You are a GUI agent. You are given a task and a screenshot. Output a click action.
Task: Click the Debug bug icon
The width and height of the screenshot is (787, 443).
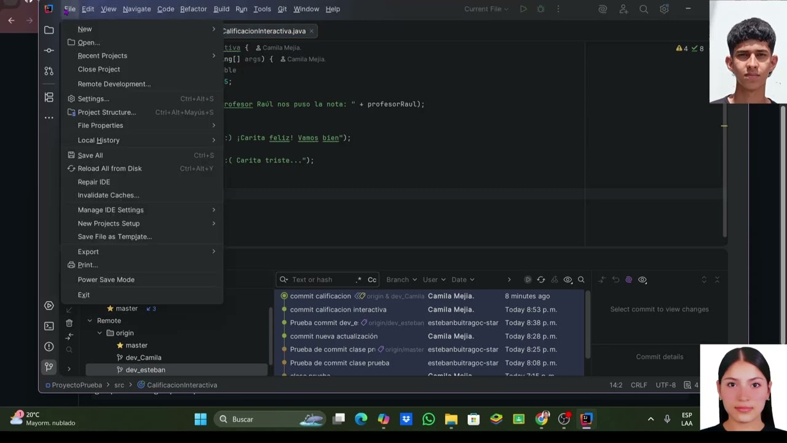coord(540,9)
